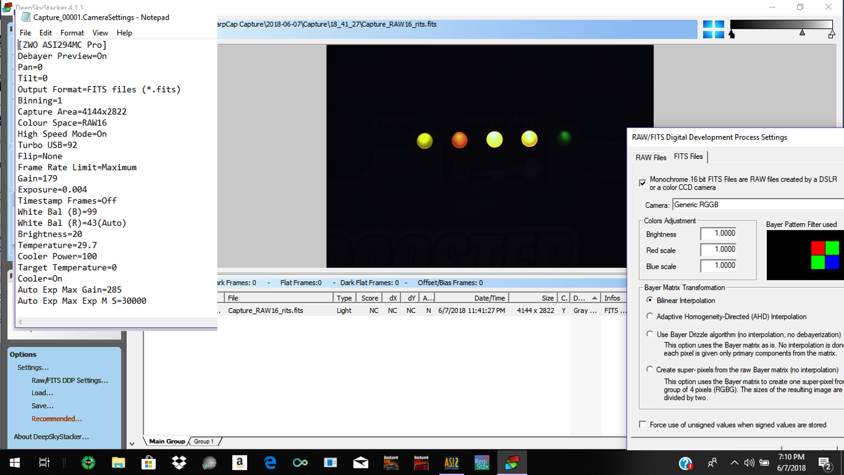Select Bilinear Interpolation option

[650, 300]
